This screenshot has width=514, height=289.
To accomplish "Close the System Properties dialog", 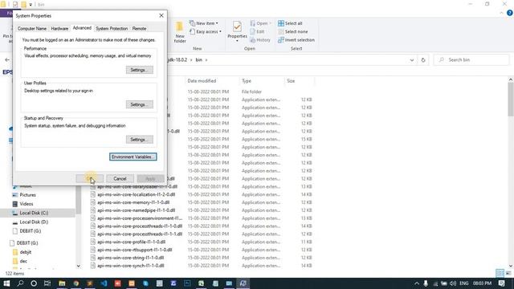I will pos(161,15).
